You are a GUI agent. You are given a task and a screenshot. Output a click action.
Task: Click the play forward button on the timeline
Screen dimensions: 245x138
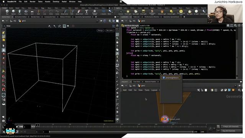click(x=17, y=127)
